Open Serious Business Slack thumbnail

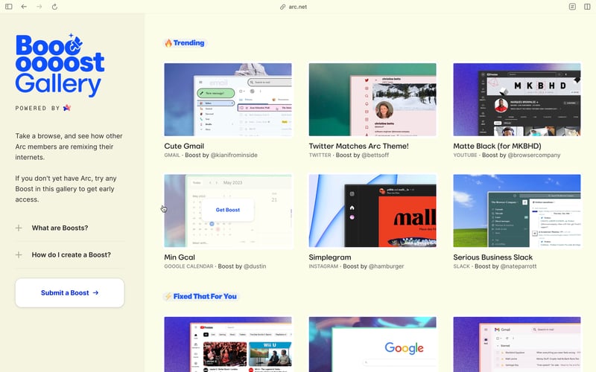[x=516, y=211]
